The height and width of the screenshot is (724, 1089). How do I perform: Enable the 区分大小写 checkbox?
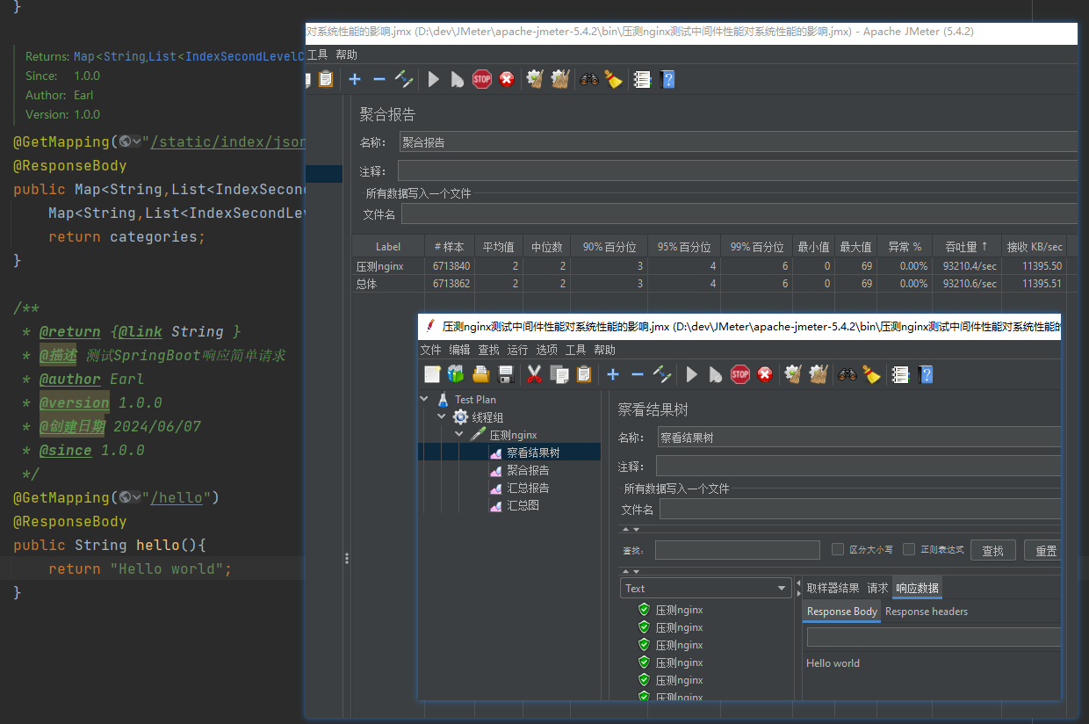click(838, 549)
